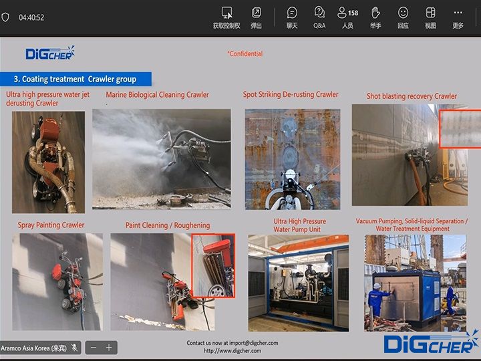
Task: Open emoji reactions (回应)
Action: (403, 17)
